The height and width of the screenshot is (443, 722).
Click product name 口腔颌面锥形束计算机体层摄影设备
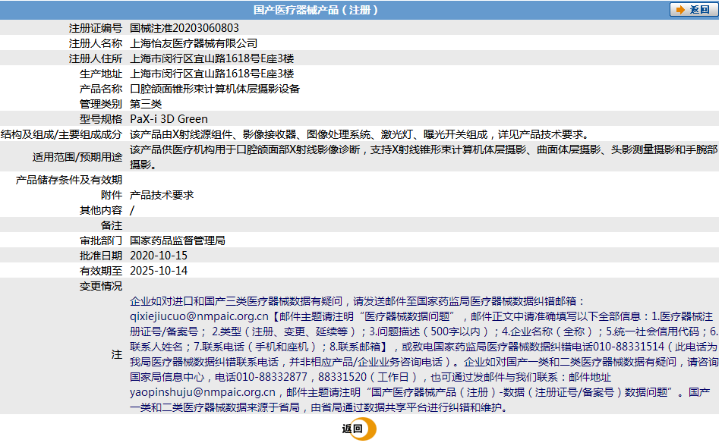pos(215,89)
